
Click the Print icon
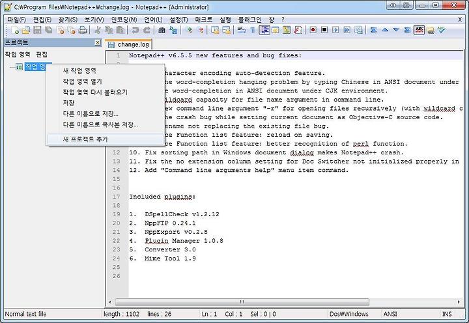point(83,30)
